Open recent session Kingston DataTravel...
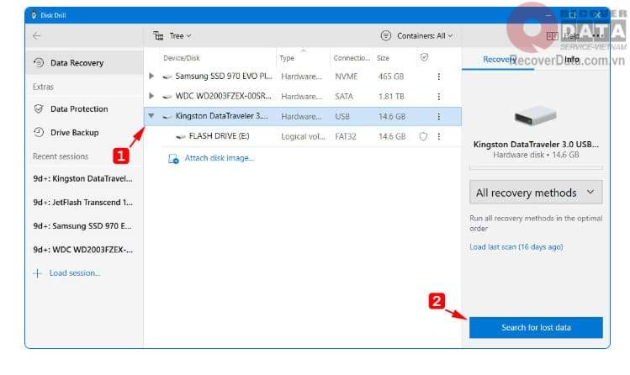Image resolution: width=630 pixels, height=375 pixels. pos(82,178)
